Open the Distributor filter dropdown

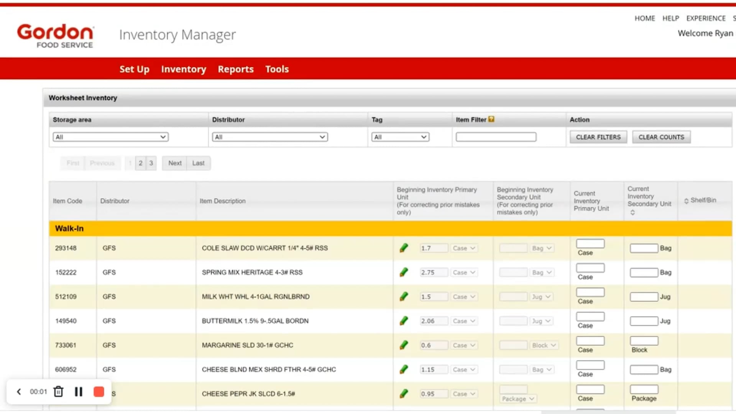(270, 137)
